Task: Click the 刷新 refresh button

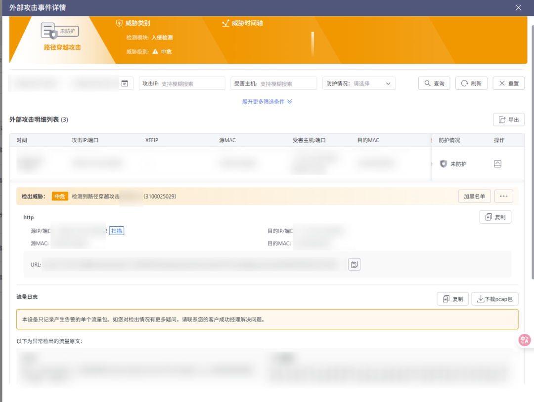Action: click(471, 83)
